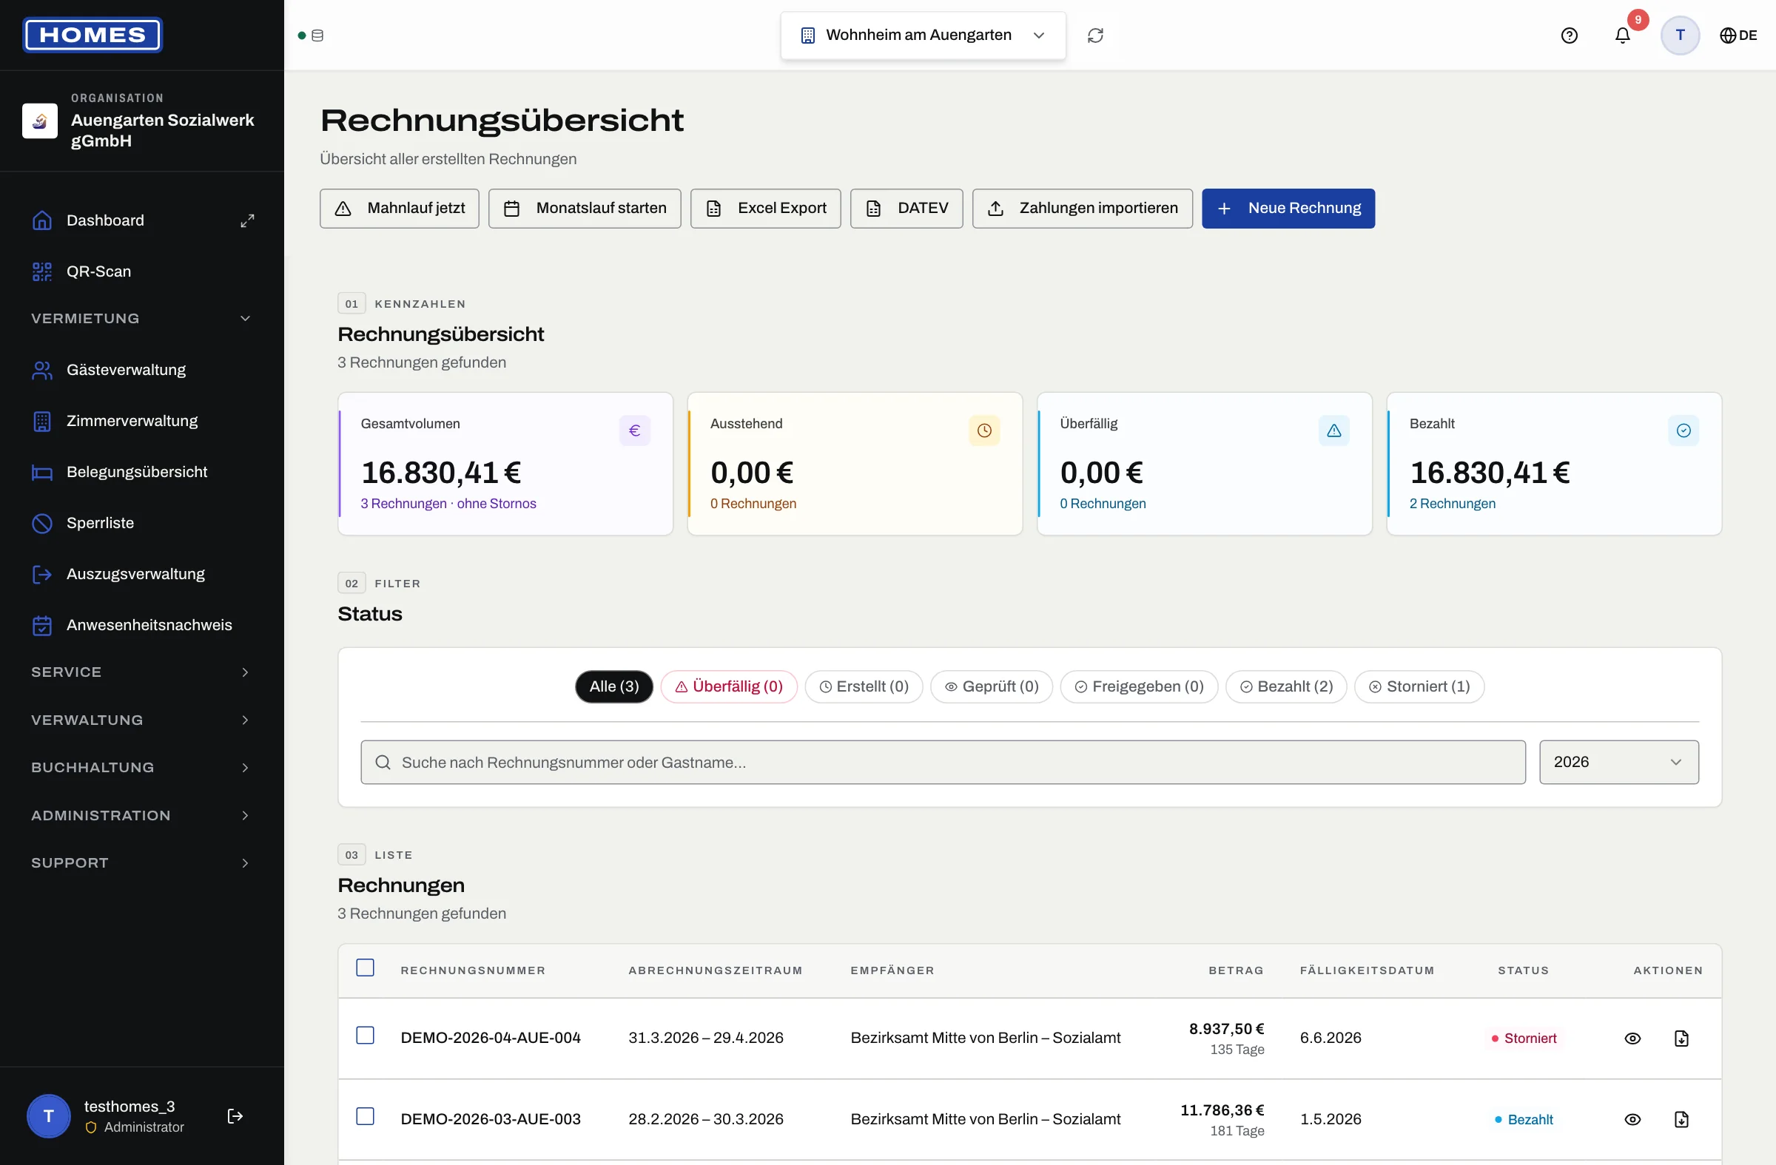Open Belegungsübersicht

point(141,472)
